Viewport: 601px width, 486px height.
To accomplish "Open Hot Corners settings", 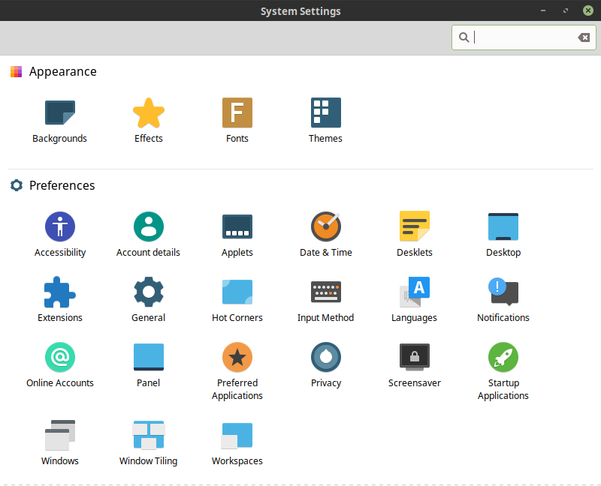I will [x=237, y=292].
